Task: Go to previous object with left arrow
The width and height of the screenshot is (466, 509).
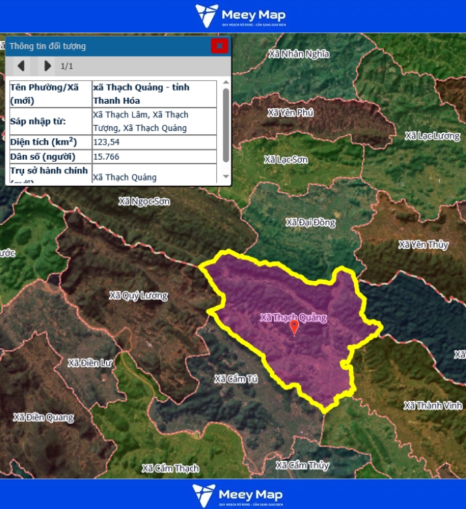Action: point(21,66)
